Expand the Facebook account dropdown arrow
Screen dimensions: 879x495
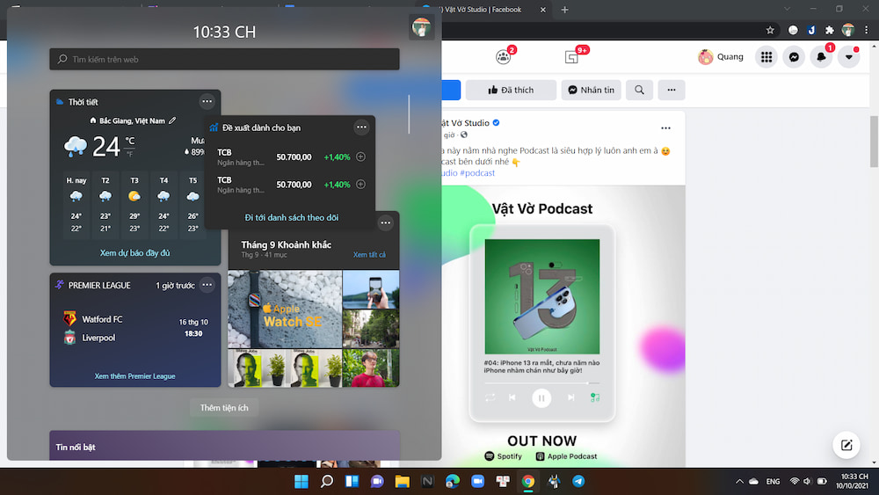click(x=848, y=57)
